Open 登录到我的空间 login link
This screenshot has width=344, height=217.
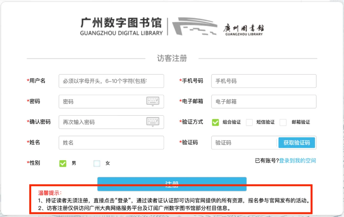pyautogui.click(x=297, y=161)
